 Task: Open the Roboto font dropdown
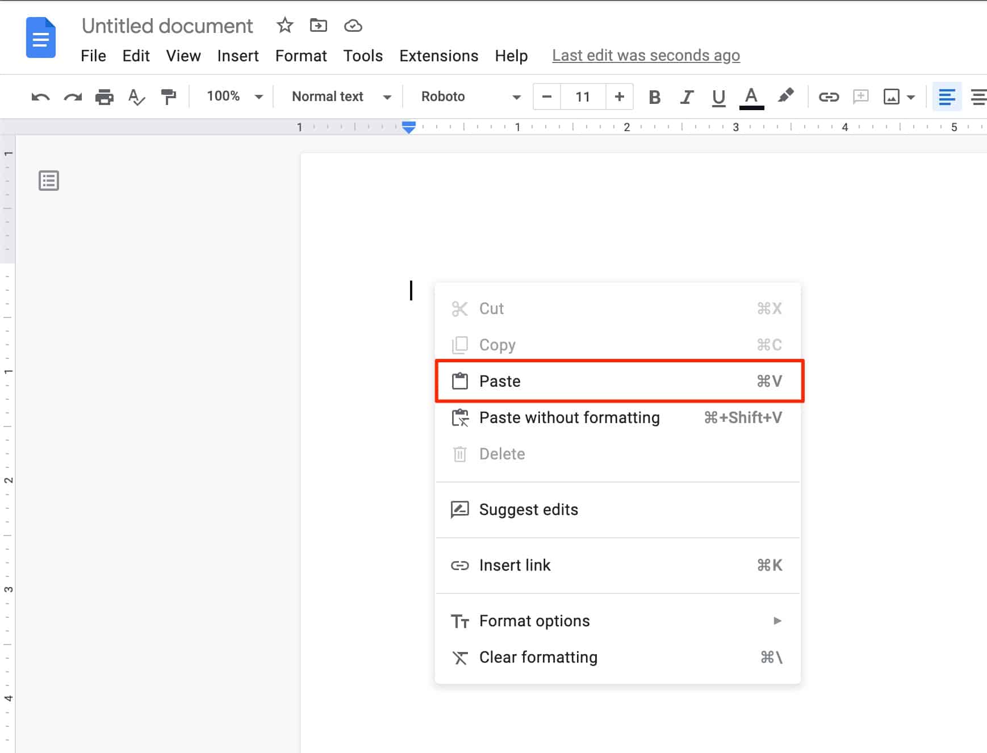(x=470, y=97)
